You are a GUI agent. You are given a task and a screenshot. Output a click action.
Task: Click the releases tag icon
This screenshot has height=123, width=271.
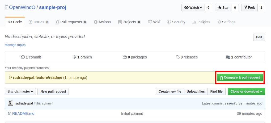[x=178, y=57]
